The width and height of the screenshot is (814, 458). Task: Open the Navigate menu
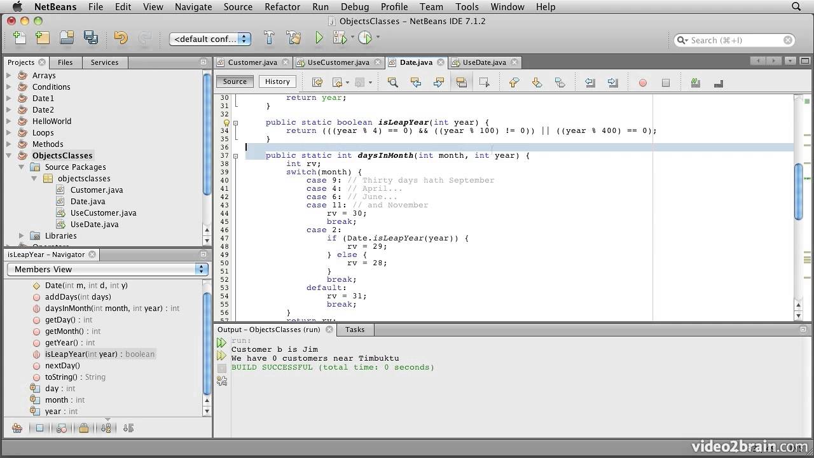click(193, 7)
